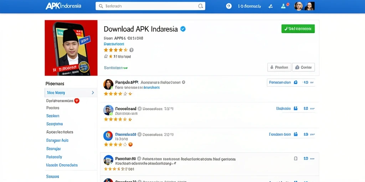Click the APK Indonesia logo
This screenshot has width=365, height=182.
point(63,6)
